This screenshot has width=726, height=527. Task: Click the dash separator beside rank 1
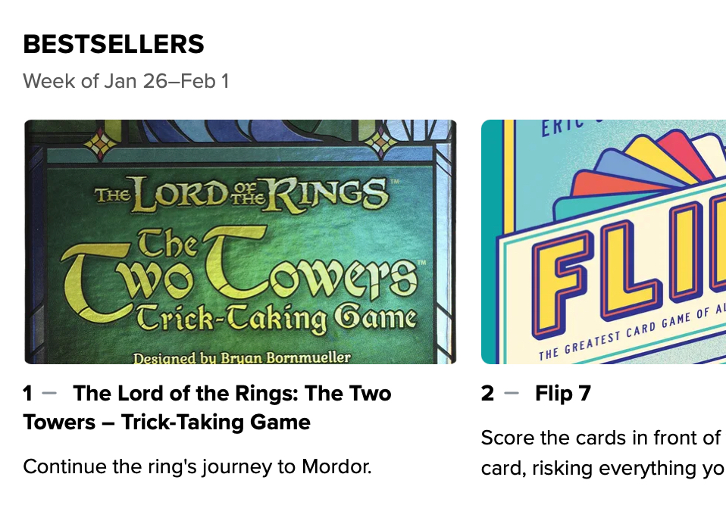coord(49,394)
